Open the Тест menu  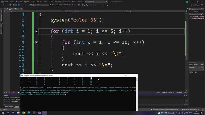(x=45, y=2)
